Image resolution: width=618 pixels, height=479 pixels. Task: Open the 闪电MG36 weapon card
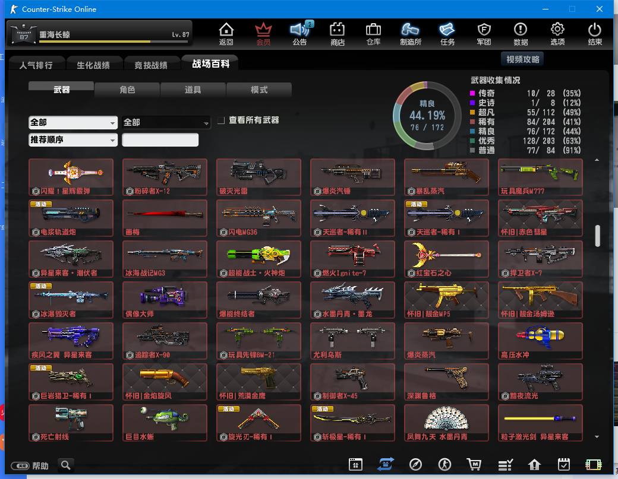pos(258,218)
